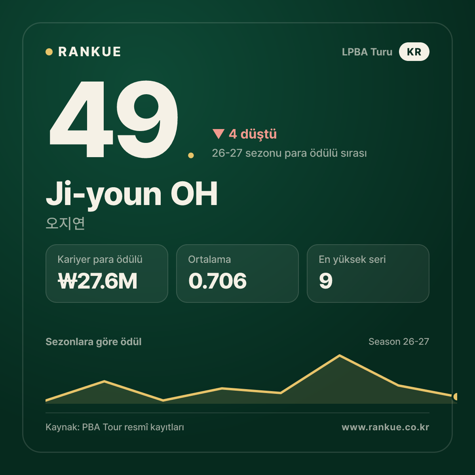Viewport: 475px width, 475px height.
Task: Click the highest peak of the prize chart
Action: (340, 355)
